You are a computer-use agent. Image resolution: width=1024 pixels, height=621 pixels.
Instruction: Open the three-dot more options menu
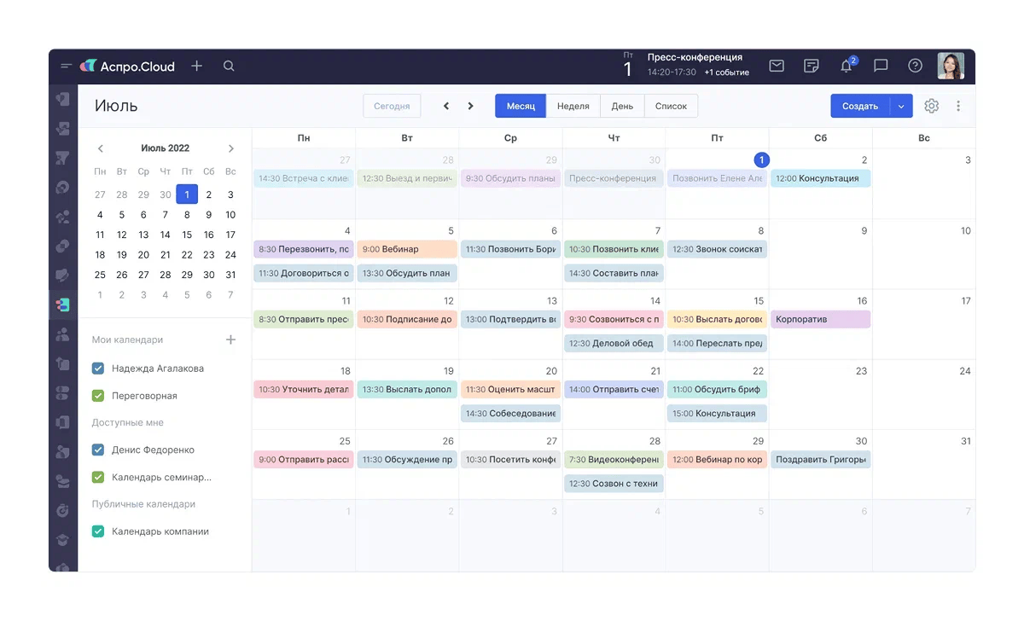pyautogui.click(x=958, y=106)
